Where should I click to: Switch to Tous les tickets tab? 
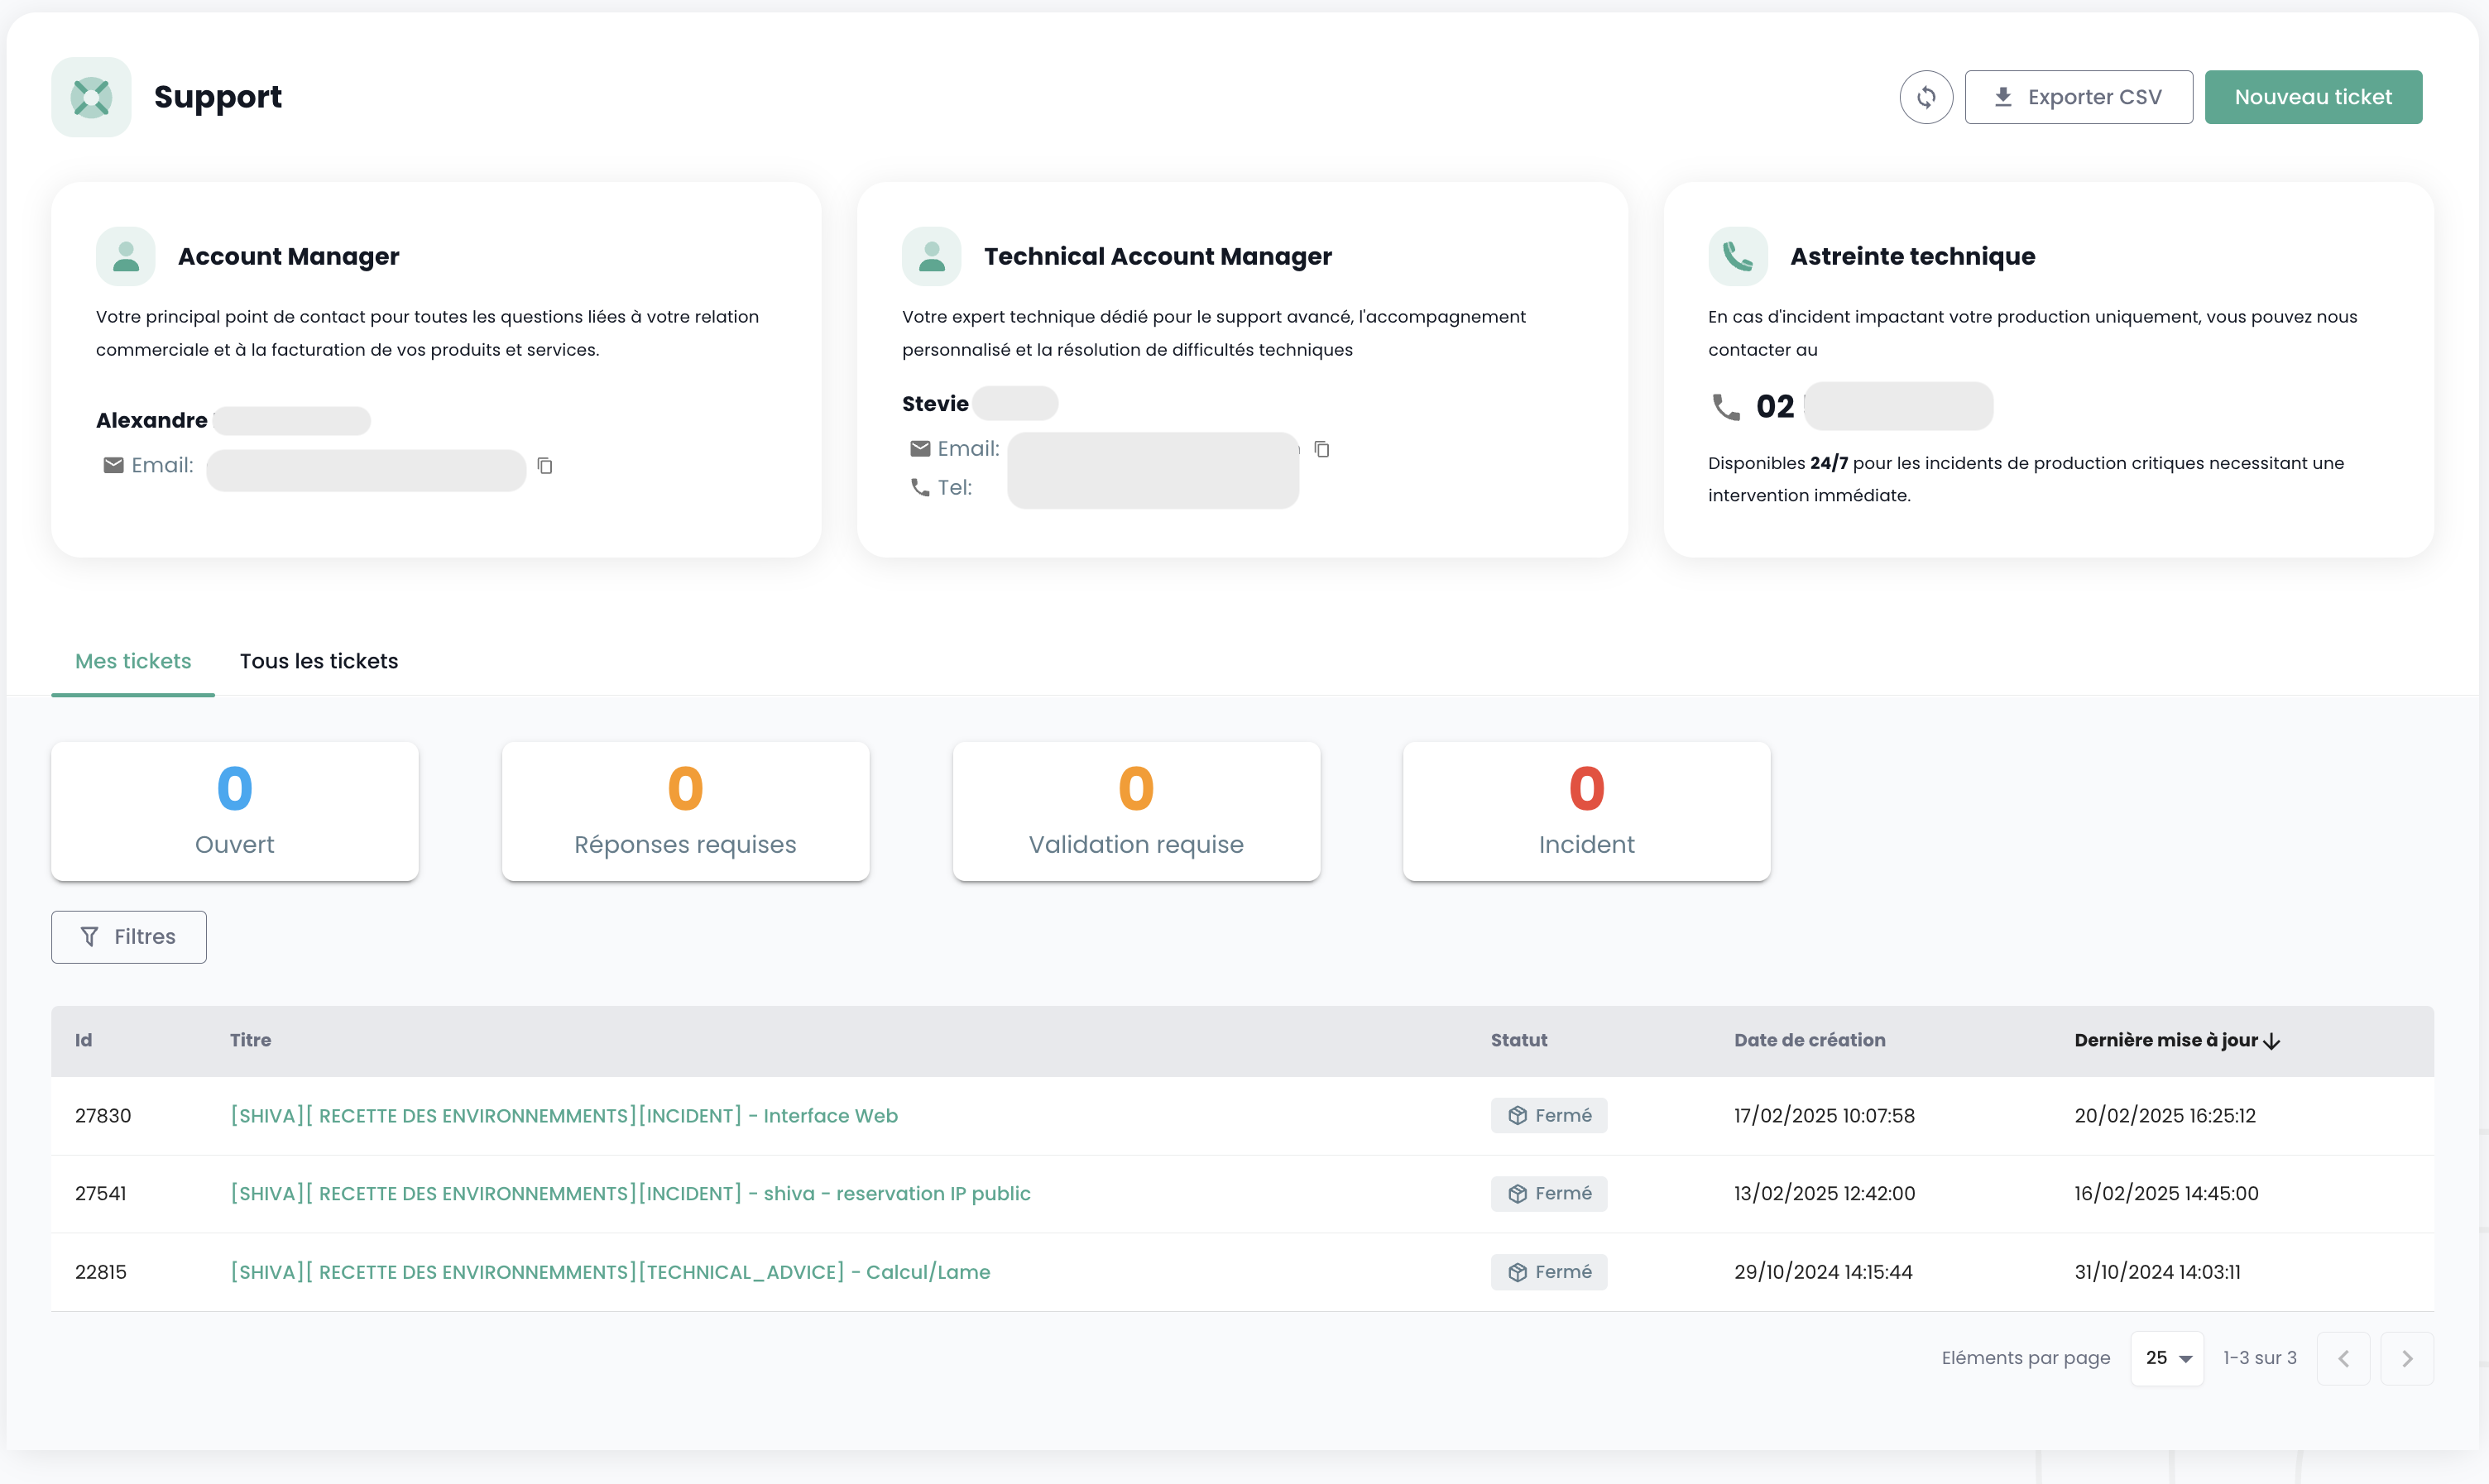click(x=319, y=661)
